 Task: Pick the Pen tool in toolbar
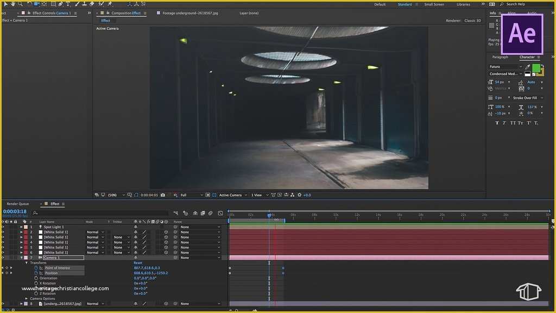[x=60, y=4]
